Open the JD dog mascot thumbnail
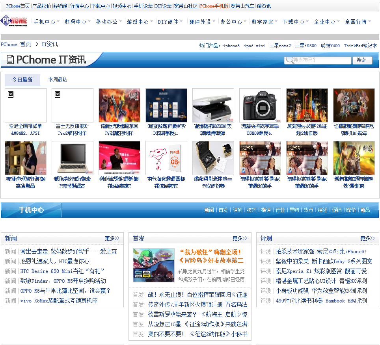The height and width of the screenshot is (345, 380). tap(166, 158)
